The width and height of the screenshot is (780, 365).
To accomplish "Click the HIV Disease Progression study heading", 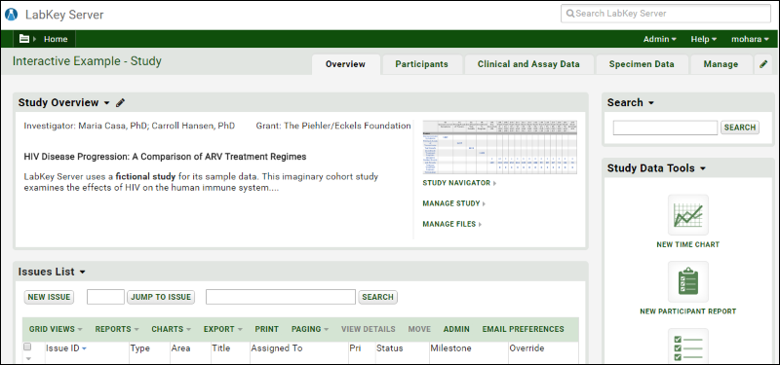I will click(x=165, y=157).
